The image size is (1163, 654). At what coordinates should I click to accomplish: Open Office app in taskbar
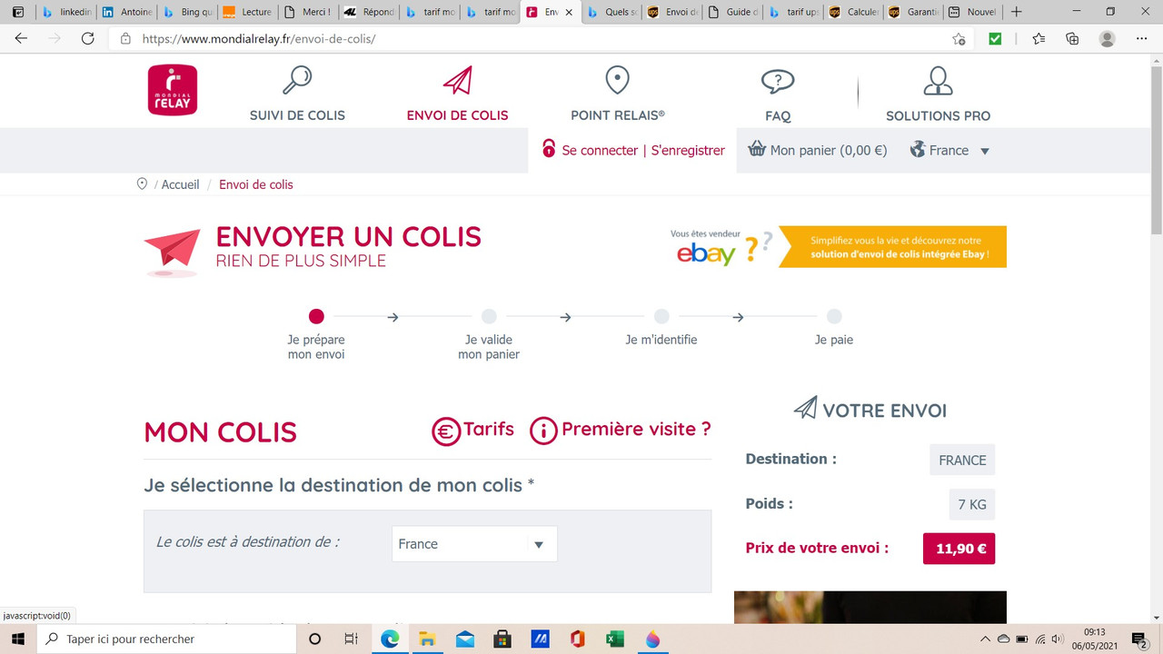click(577, 639)
